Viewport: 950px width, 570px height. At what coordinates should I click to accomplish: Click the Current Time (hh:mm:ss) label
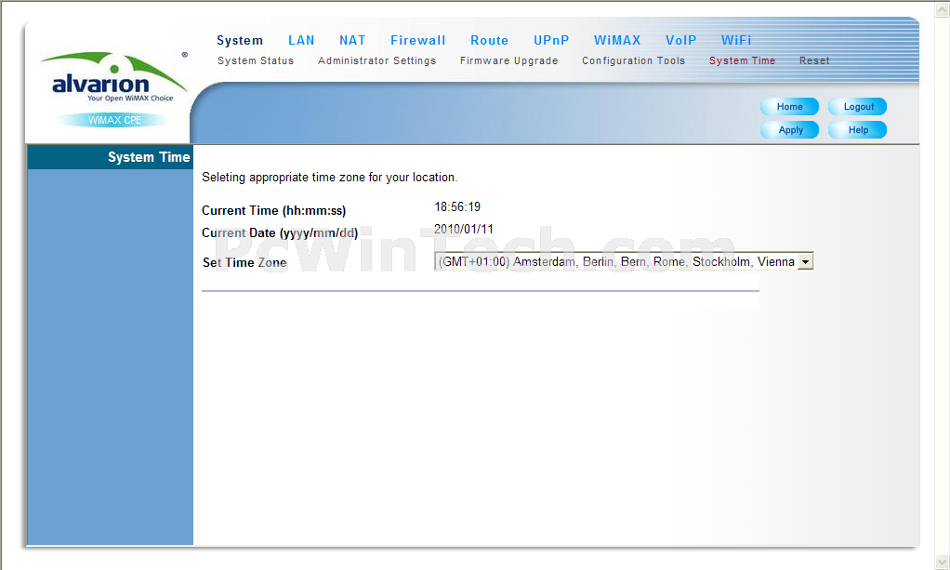[x=274, y=210]
